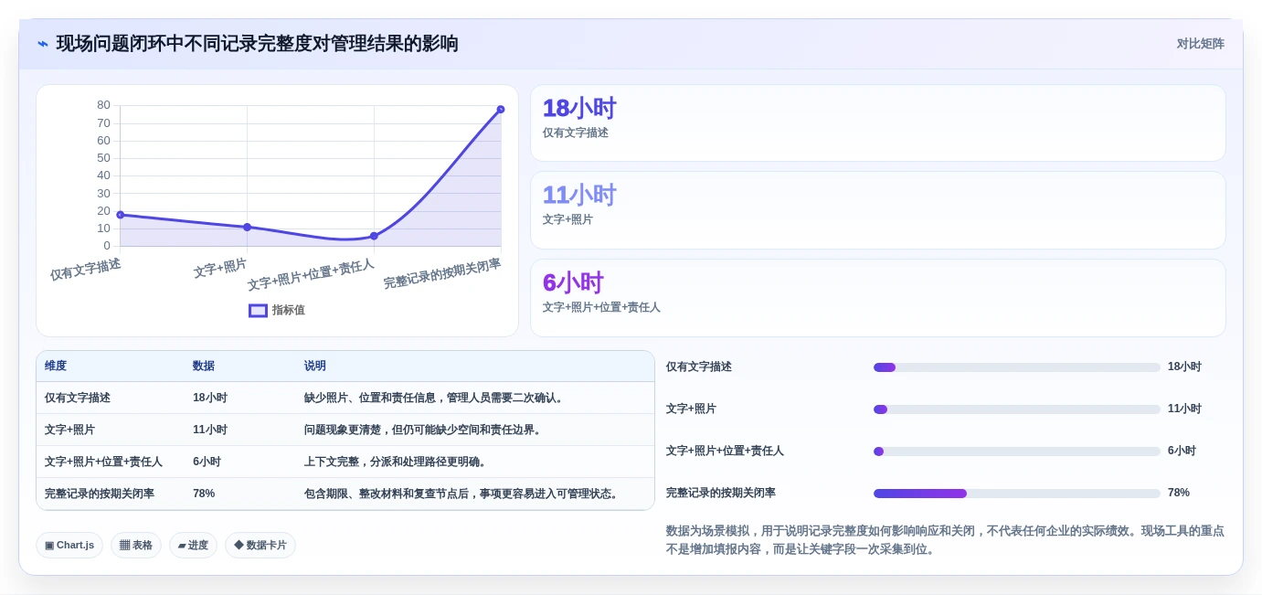The height and width of the screenshot is (595, 1262).
Task: Click the x-axis label 仅有文字描述
Action: pos(85,270)
